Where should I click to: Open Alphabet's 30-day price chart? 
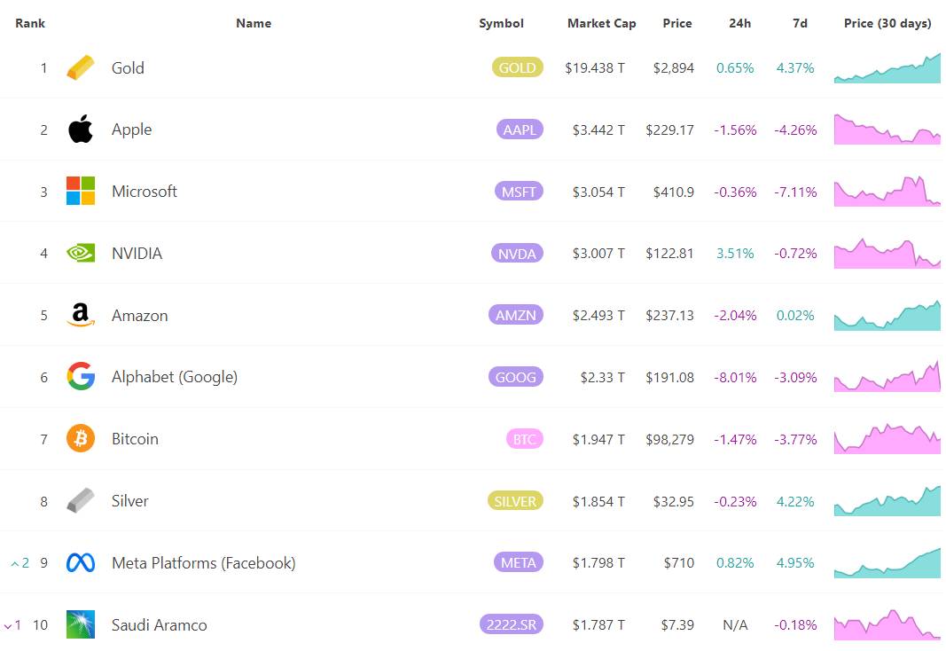(x=887, y=376)
